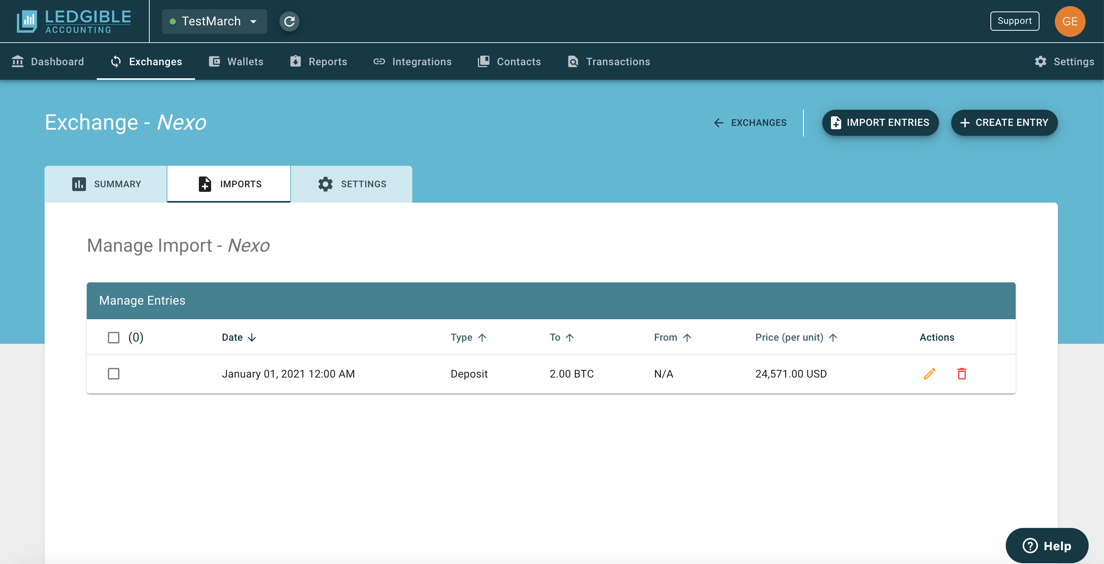The width and height of the screenshot is (1104, 564).
Task: Click the N/A From cell
Action: 663,374
